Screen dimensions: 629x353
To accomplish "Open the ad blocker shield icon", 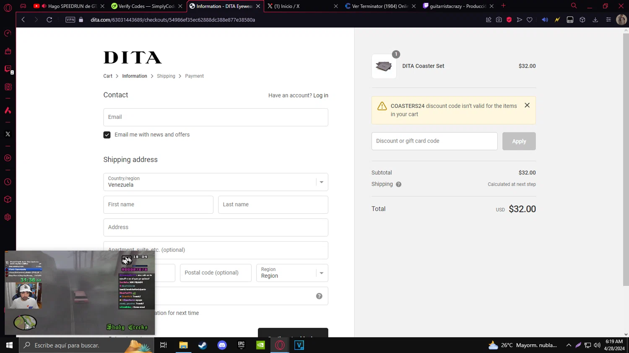I will 509,20.
